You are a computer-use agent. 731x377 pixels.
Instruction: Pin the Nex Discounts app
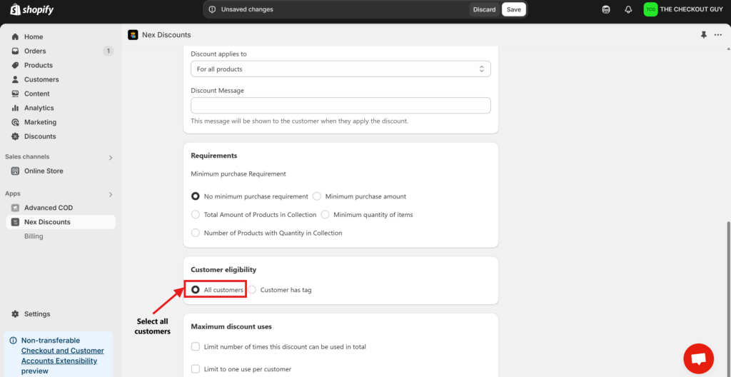tap(704, 35)
